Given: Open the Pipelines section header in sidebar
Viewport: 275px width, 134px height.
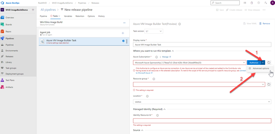Looking at the screenshot, I should pos(10,39).
